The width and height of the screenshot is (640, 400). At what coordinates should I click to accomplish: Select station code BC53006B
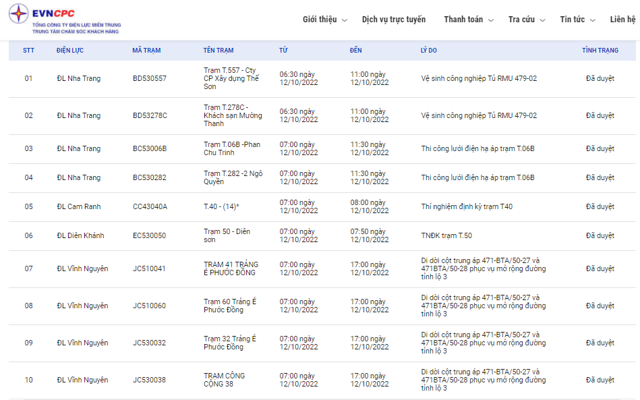click(150, 149)
